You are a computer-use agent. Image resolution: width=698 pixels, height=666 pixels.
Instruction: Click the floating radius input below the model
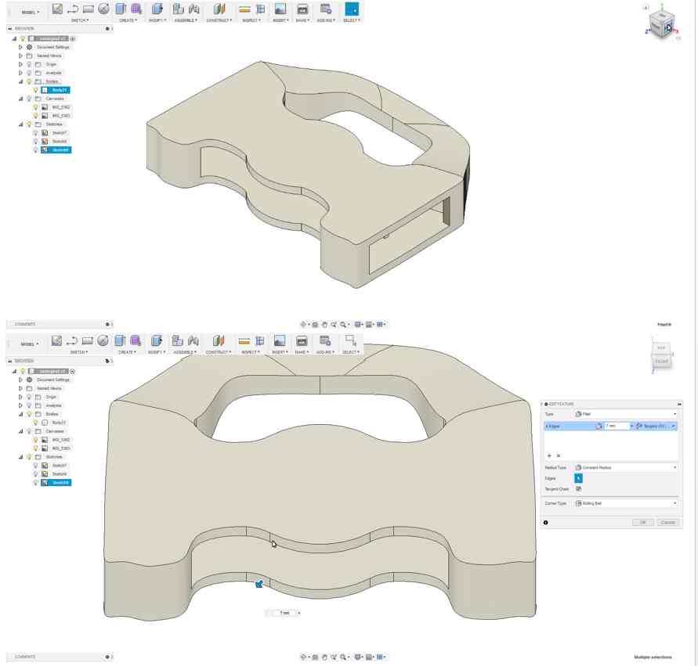[283, 613]
